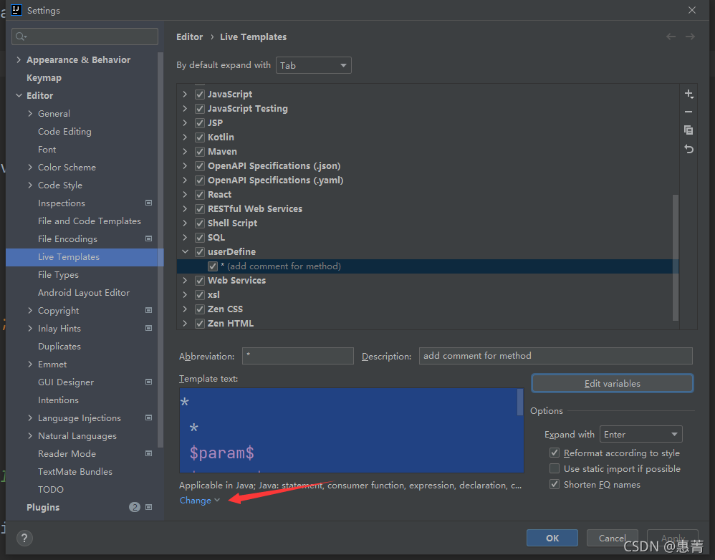The height and width of the screenshot is (560, 715).
Task: Go forward using the right arrow icon
Action: tap(690, 37)
